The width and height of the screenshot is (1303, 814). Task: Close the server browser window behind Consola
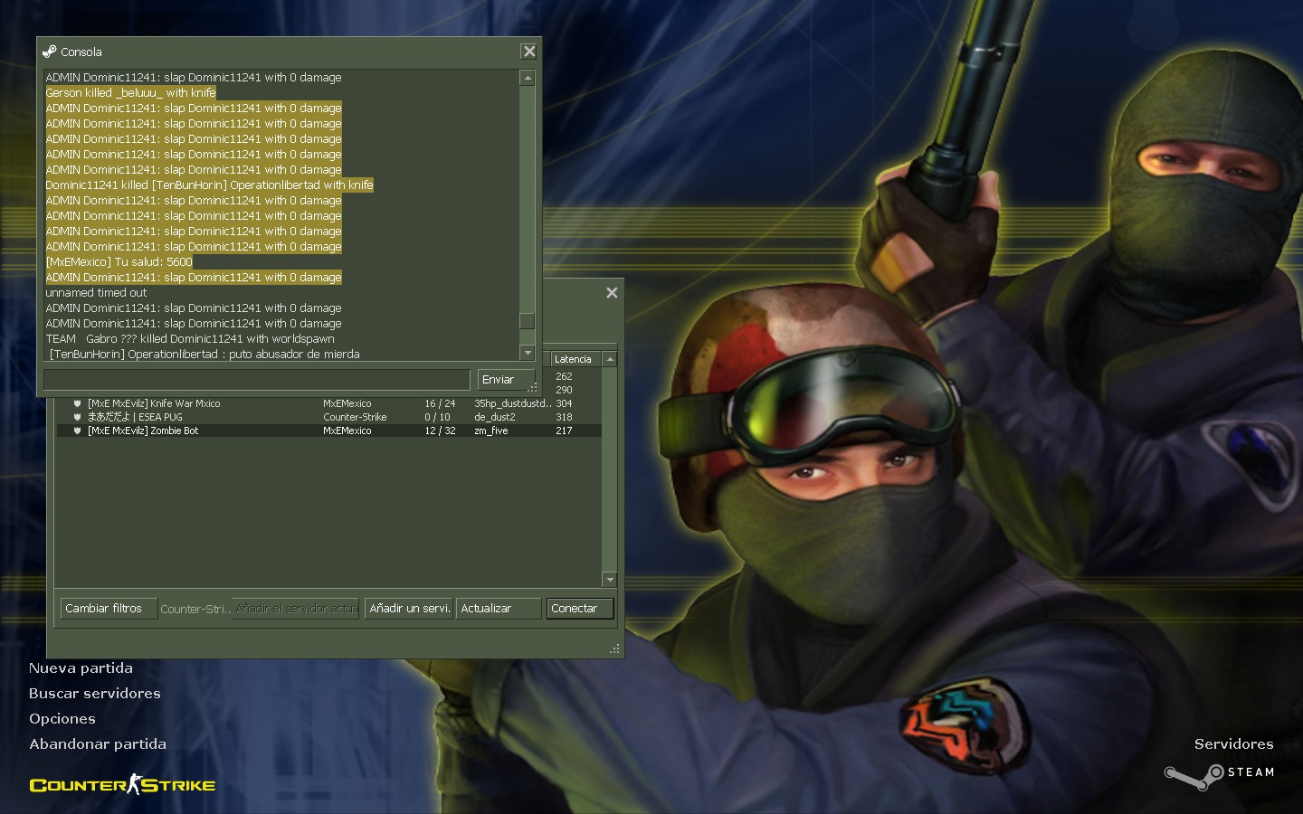tap(612, 292)
